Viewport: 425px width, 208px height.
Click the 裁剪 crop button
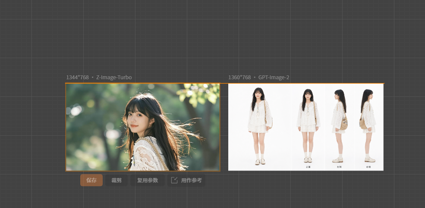click(116, 180)
